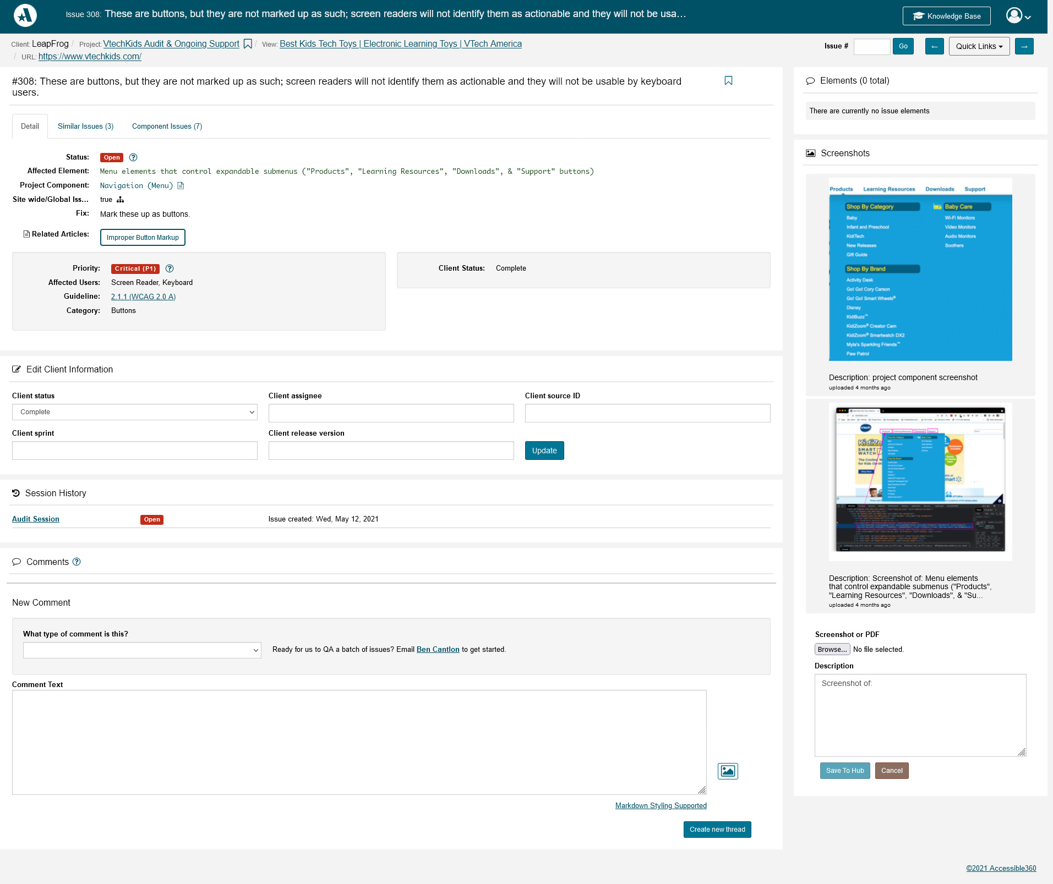Click the Screenshots panel image icon

point(811,153)
